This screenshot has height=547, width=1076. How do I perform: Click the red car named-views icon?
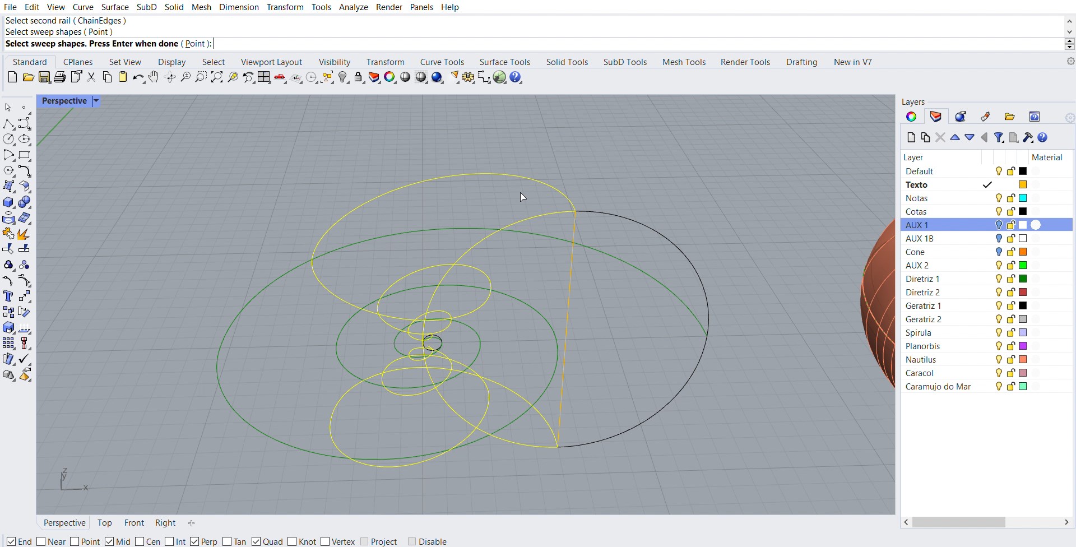point(280,77)
